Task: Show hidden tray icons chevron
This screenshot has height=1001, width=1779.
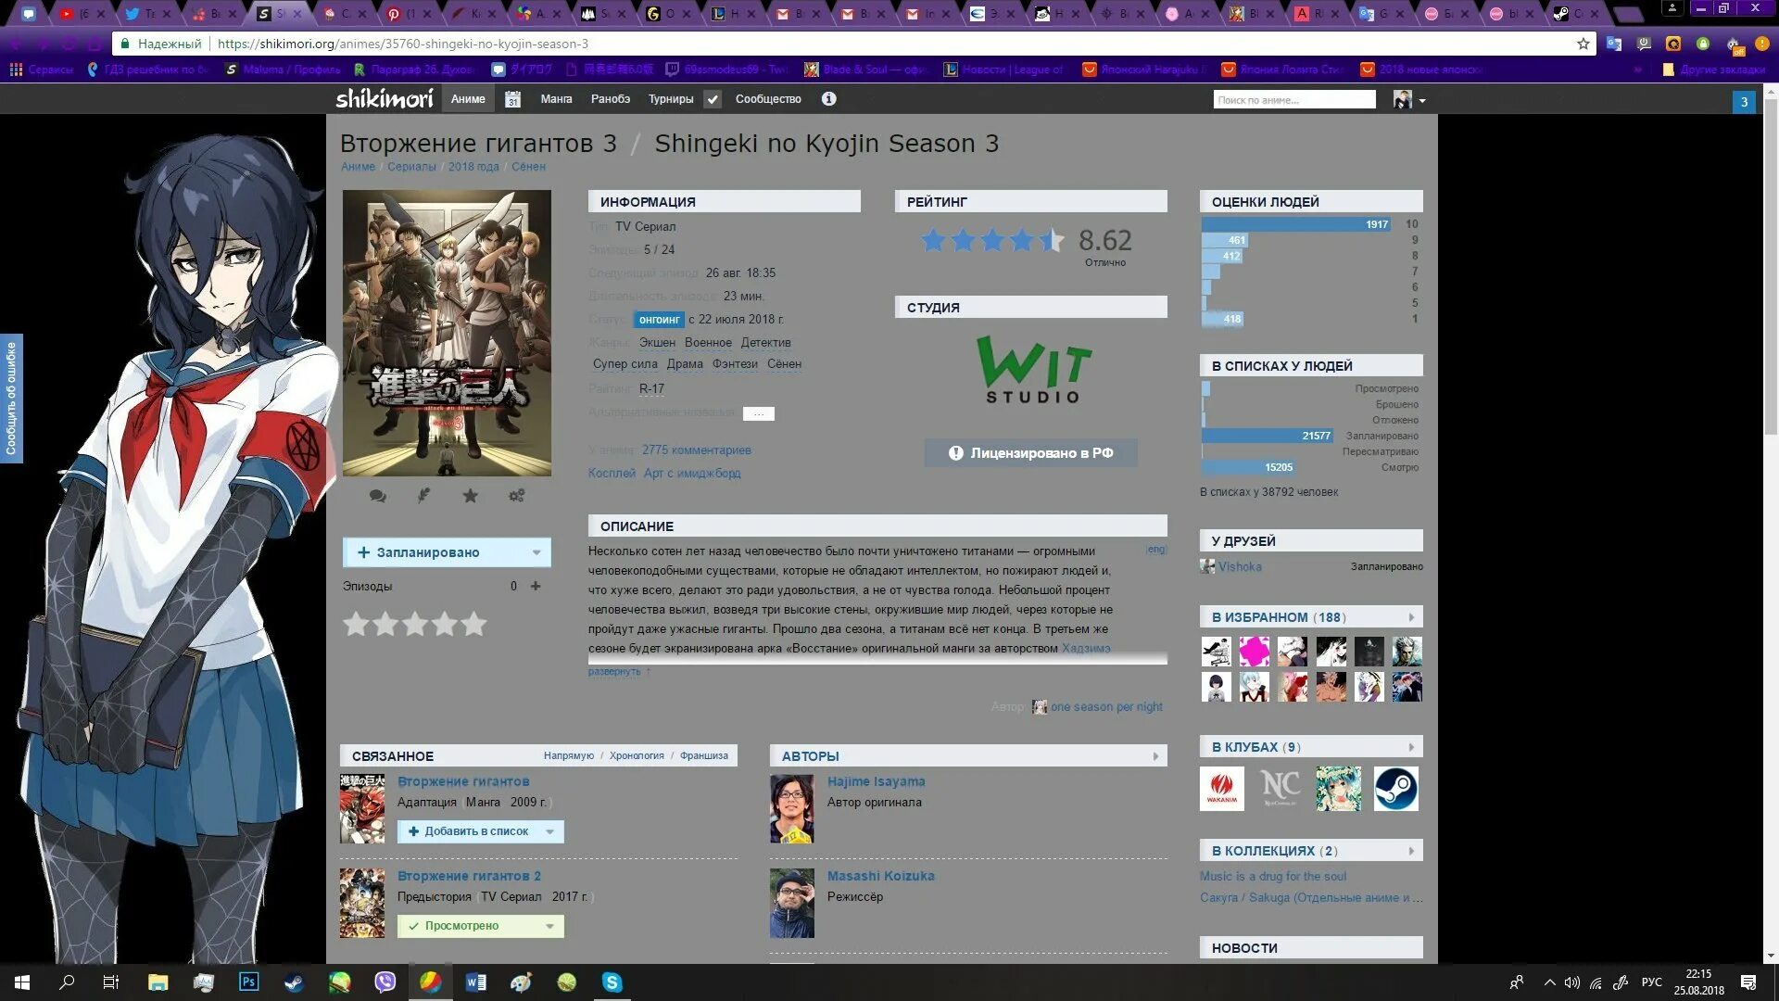Action: point(1549,982)
